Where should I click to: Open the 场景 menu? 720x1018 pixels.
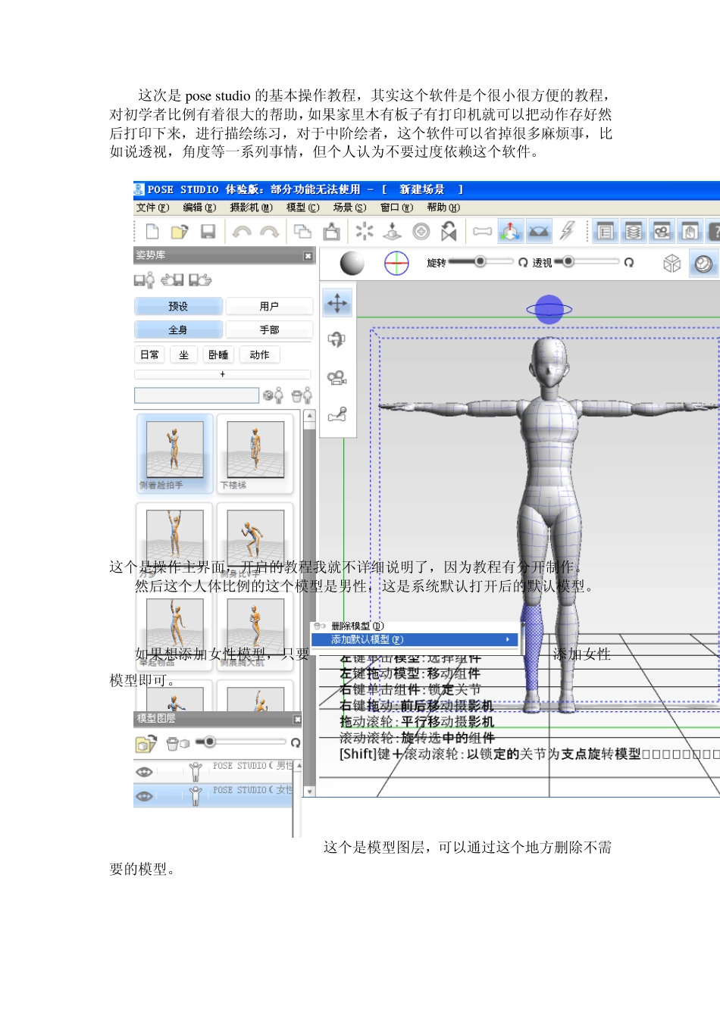349,208
